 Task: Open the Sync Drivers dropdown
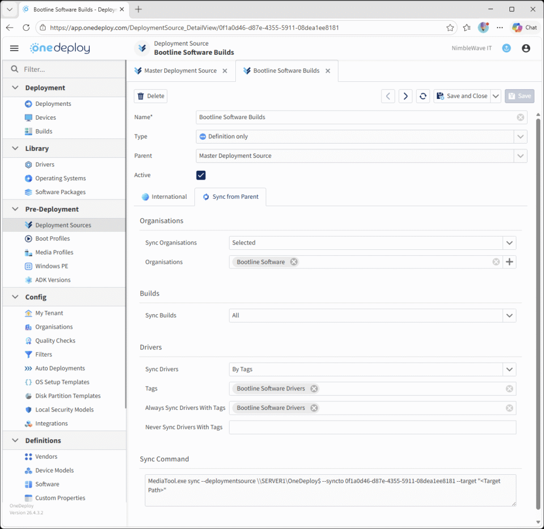509,370
